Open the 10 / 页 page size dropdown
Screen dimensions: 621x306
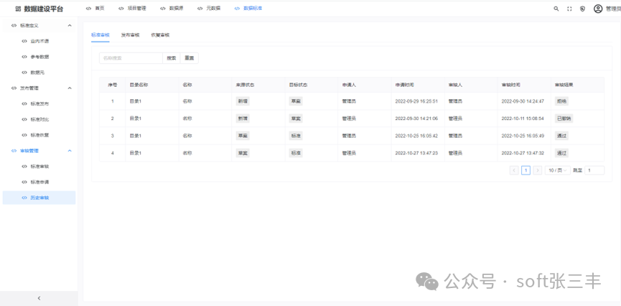[x=558, y=170]
